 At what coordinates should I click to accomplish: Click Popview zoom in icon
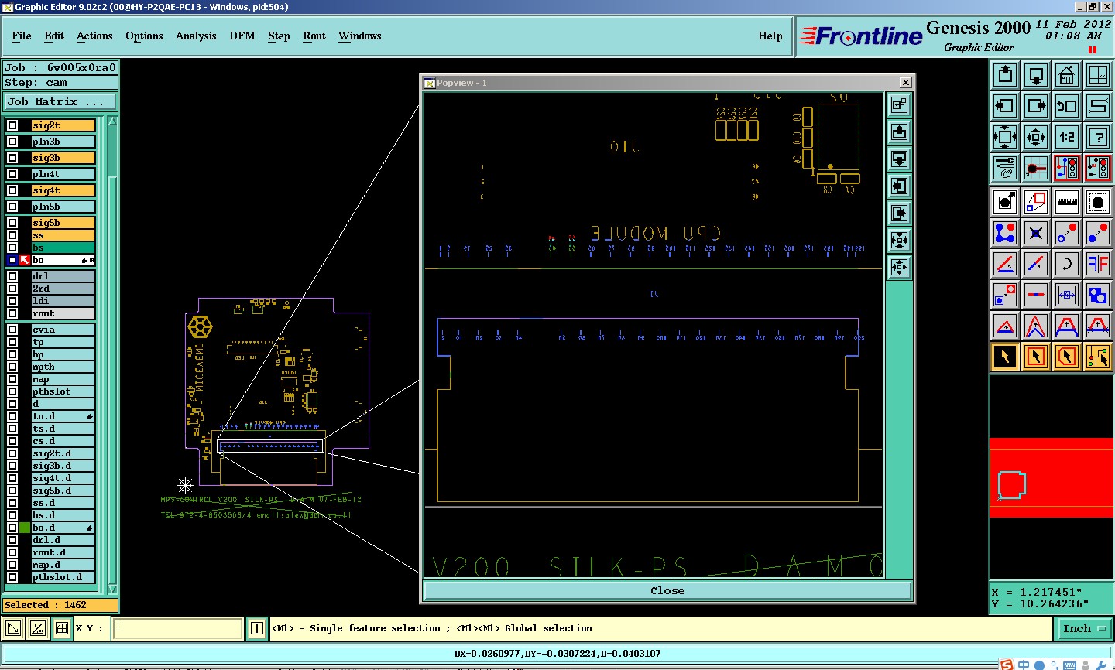899,241
